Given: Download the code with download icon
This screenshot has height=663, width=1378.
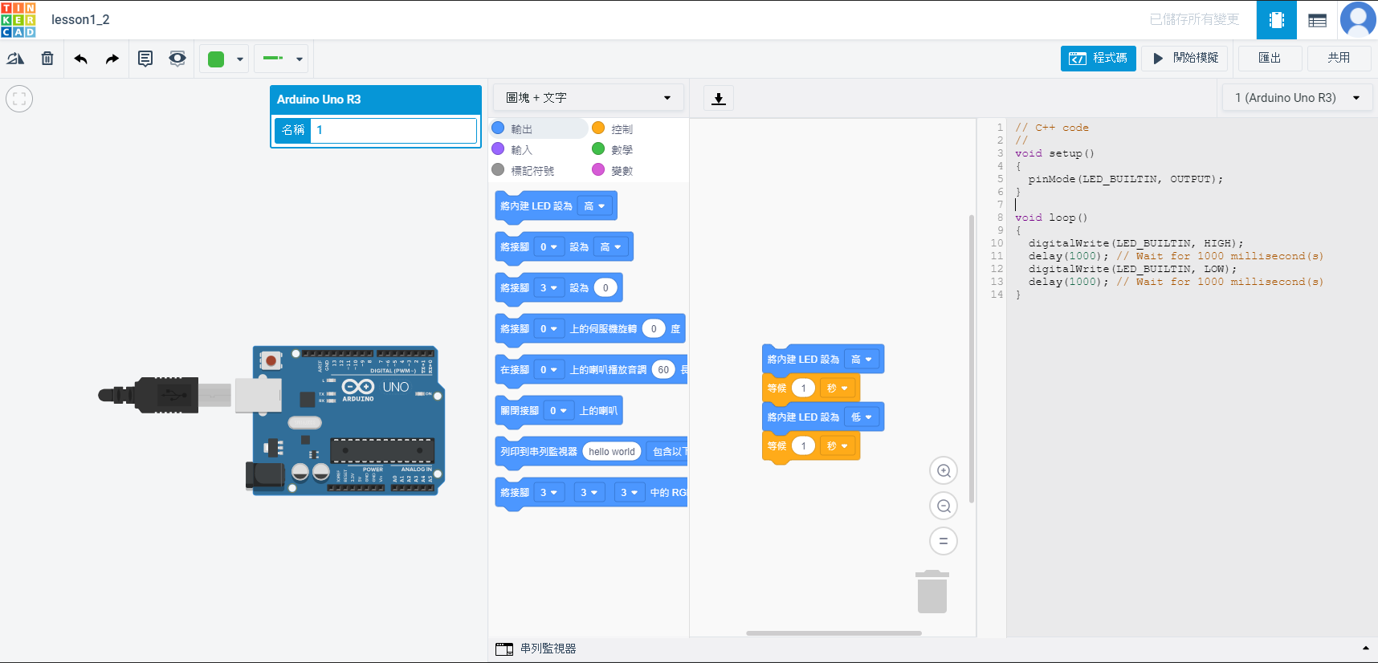Looking at the screenshot, I should click(719, 98).
